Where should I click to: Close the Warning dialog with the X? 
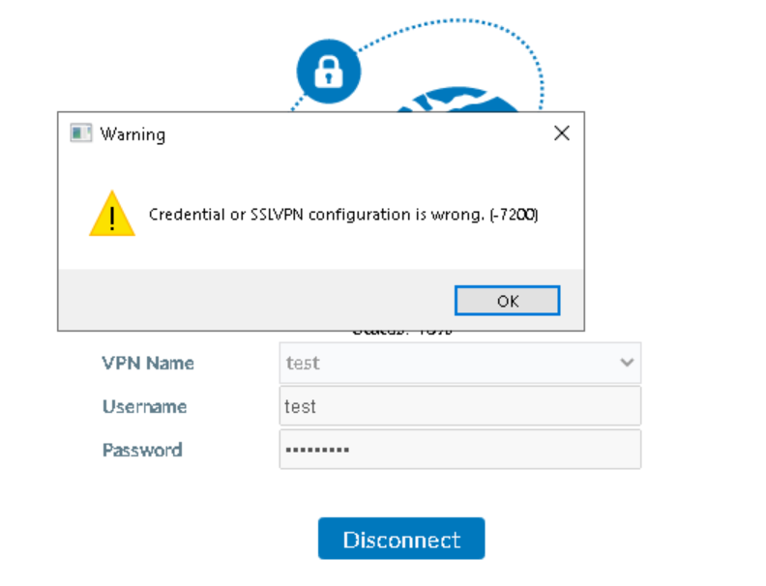pyautogui.click(x=561, y=133)
